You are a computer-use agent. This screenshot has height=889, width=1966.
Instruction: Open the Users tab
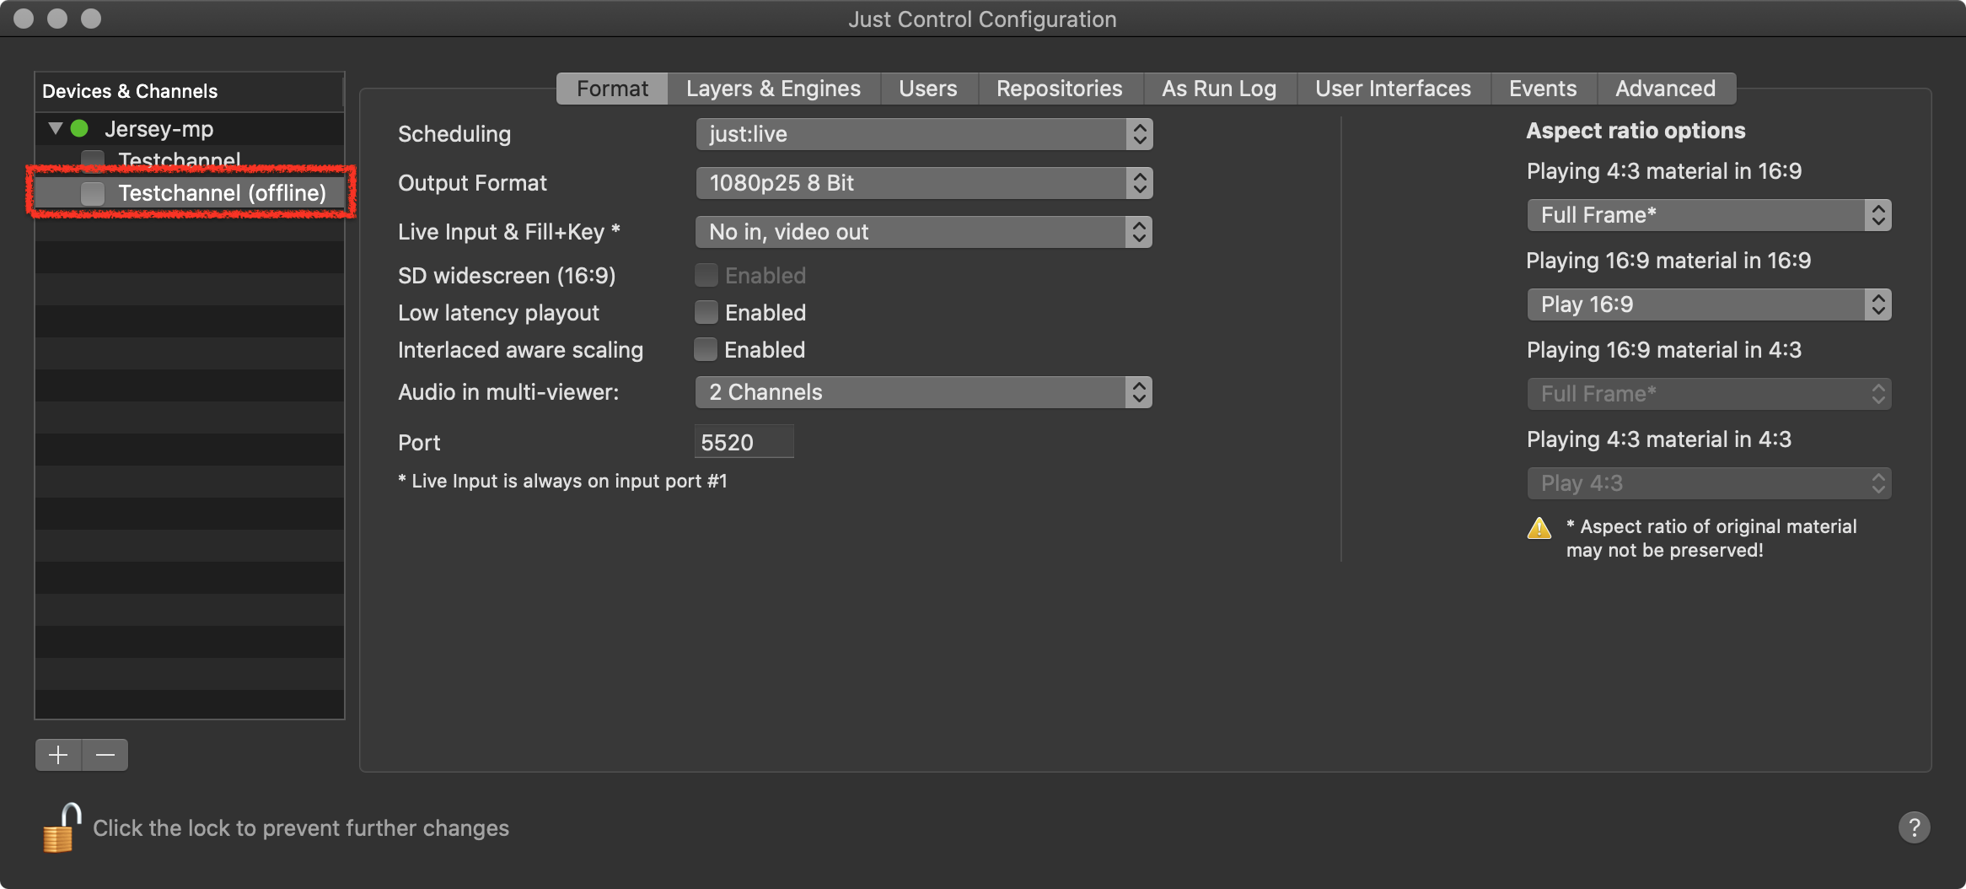[928, 89]
